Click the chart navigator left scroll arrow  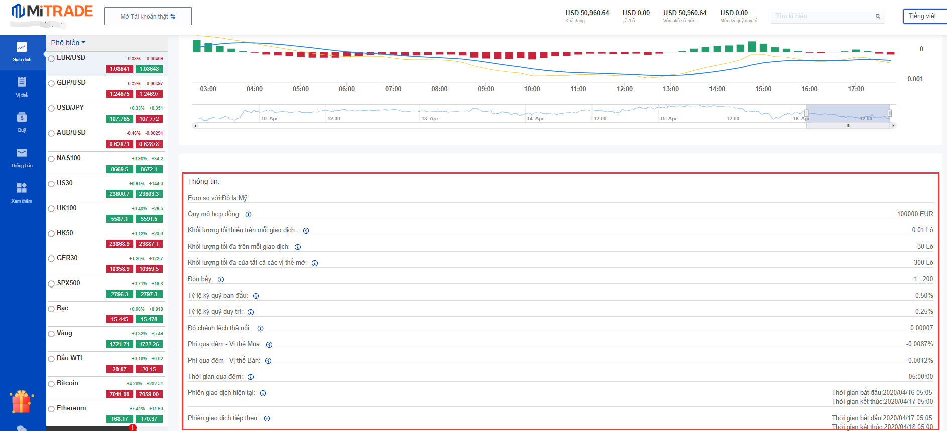click(195, 126)
